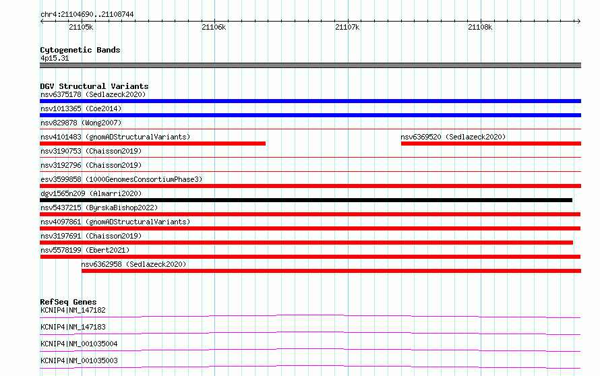Open the KCNIP4|NM_001035003 gene label
This screenshot has width=600, height=376.
point(79,361)
